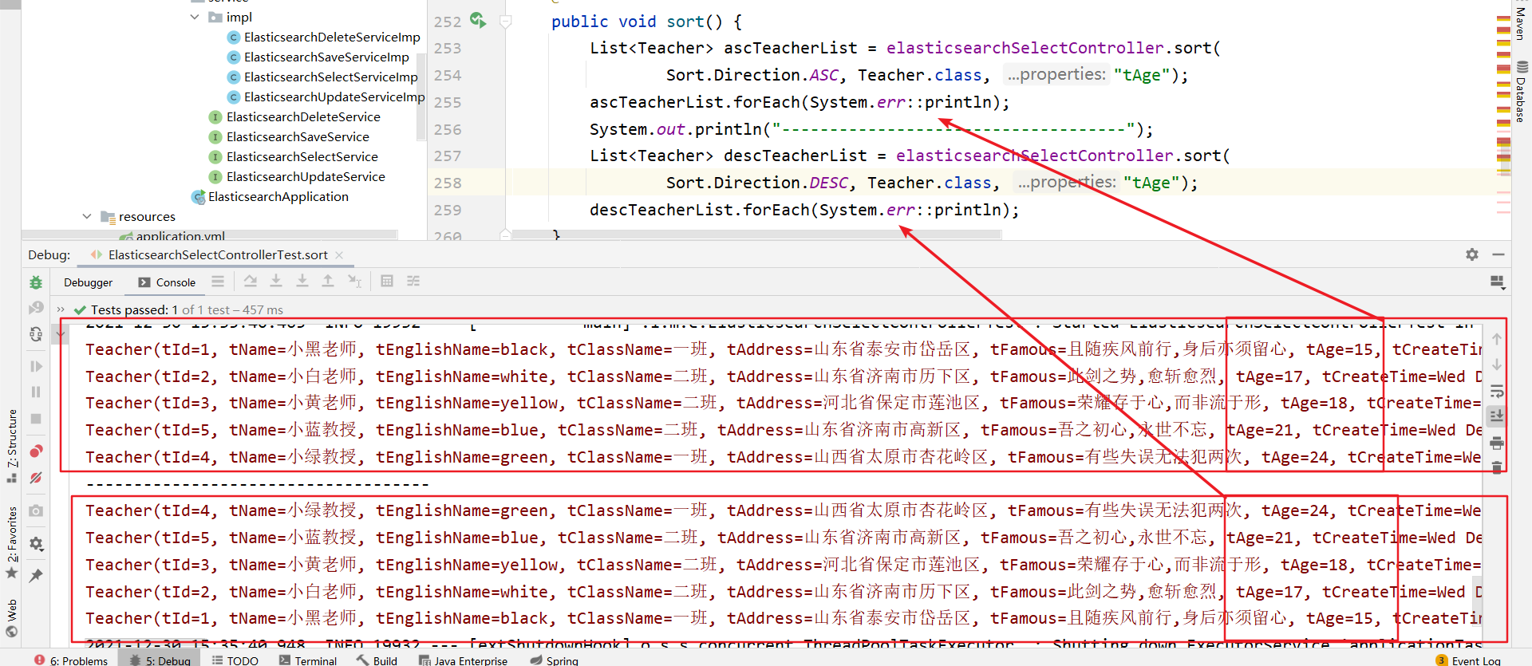Open the Spring tool window
This screenshot has height=666, width=1532.
(x=554, y=660)
